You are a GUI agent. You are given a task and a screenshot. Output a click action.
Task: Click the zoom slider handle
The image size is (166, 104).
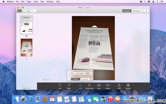pyautogui.click(x=41, y=80)
